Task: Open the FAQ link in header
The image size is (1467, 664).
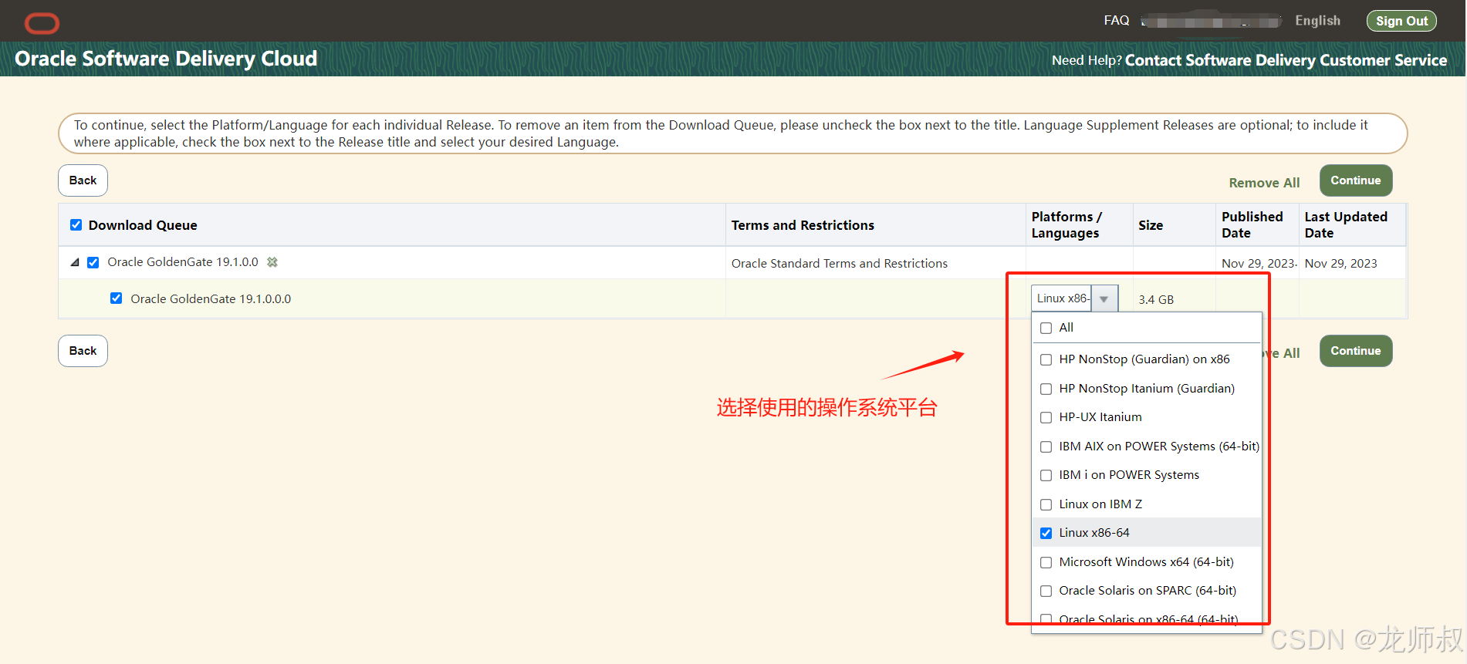Action: (x=1116, y=21)
